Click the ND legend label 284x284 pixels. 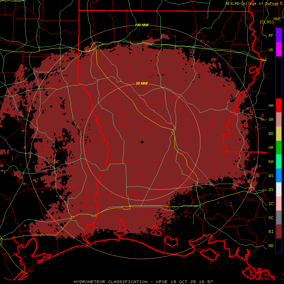coord(271,246)
